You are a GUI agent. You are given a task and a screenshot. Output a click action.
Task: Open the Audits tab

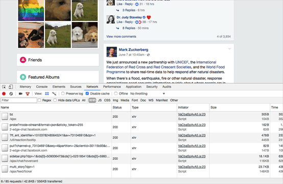(x=167, y=87)
